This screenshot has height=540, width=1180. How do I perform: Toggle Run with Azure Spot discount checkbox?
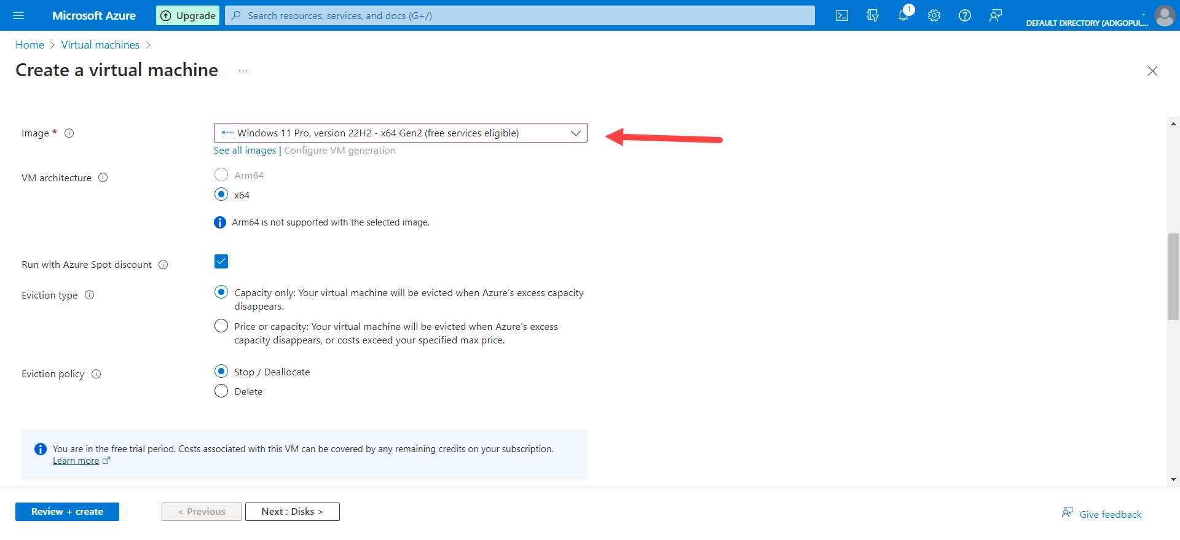point(221,262)
